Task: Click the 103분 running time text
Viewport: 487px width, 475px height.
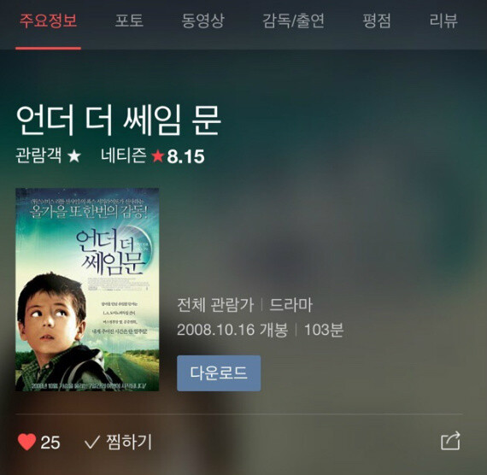Action: click(324, 330)
